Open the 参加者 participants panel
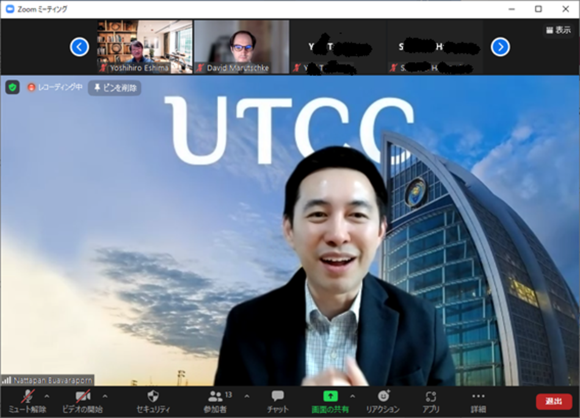 [216, 402]
